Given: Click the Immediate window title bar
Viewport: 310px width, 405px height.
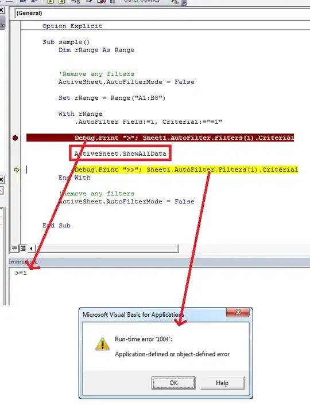Looking at the screenshot, I should coord(160,262).
